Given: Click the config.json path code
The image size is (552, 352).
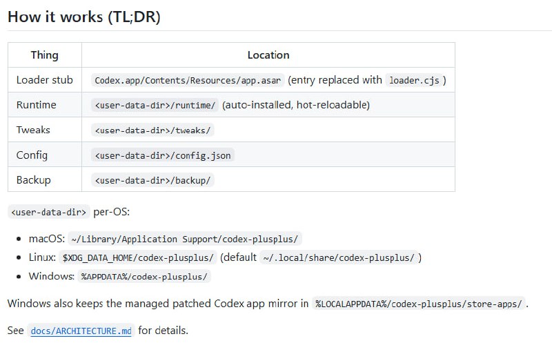Looking at the screenshot, I should tap(163, 155).
